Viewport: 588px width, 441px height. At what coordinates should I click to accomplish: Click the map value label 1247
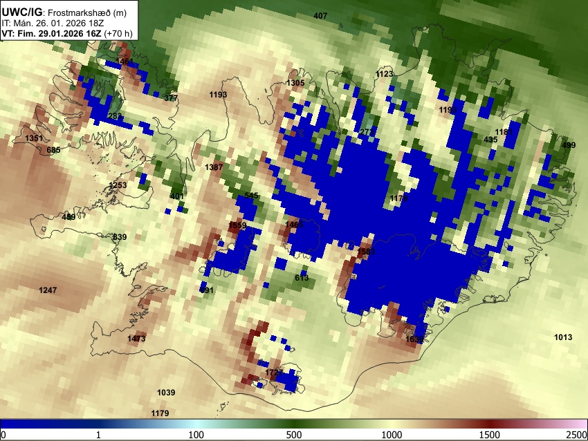(x=48, y=290)
